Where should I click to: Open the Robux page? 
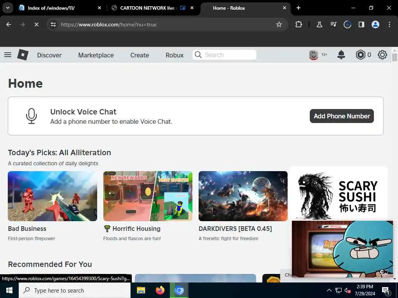pyautogui.click(x=175, y=55)
